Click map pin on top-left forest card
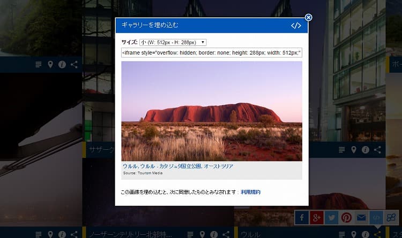The image size is (402, 238). [50, 65]
